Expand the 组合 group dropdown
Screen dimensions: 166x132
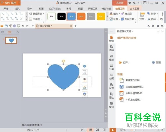157,14
